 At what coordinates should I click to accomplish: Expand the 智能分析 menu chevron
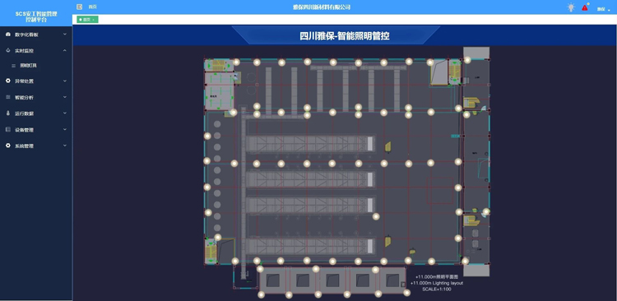[x=65, y=97]
